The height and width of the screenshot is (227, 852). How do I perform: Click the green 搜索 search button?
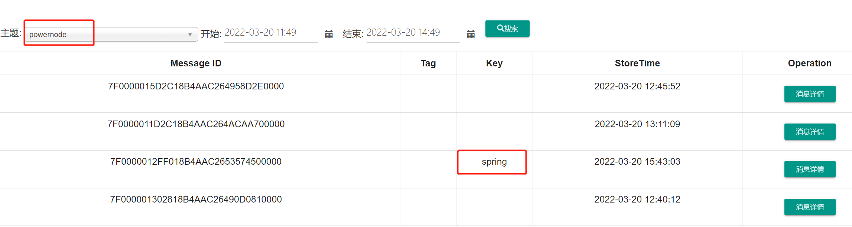point(507,29)
